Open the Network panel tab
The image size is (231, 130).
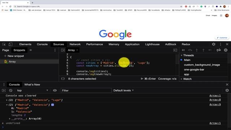point(75,44)
